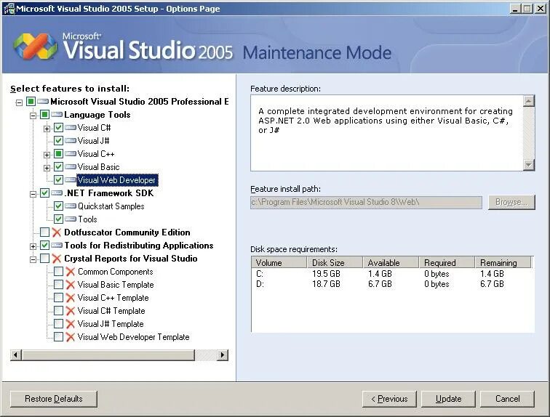Click the feature tree right scroll arrow
This screenshot has height=417, width=550.
(222, 355)
